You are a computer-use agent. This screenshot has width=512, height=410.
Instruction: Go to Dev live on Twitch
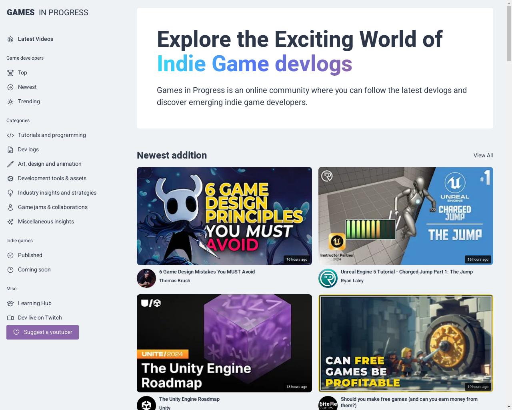[x=40, y=318]
